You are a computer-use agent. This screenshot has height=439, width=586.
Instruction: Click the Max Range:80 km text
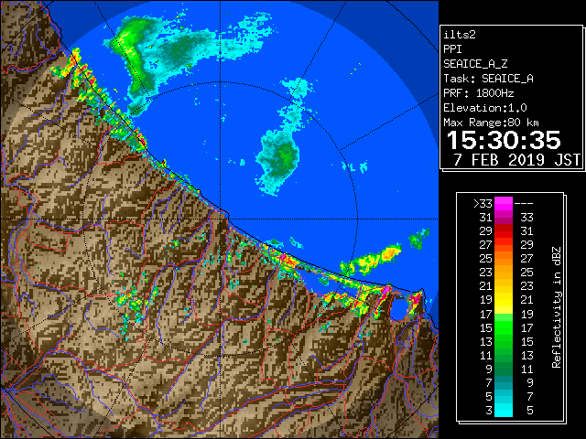(x=491, y=123)
